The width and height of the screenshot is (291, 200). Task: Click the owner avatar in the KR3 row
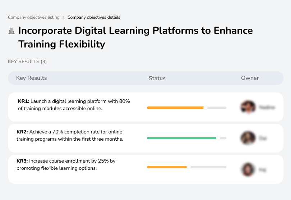248,169
